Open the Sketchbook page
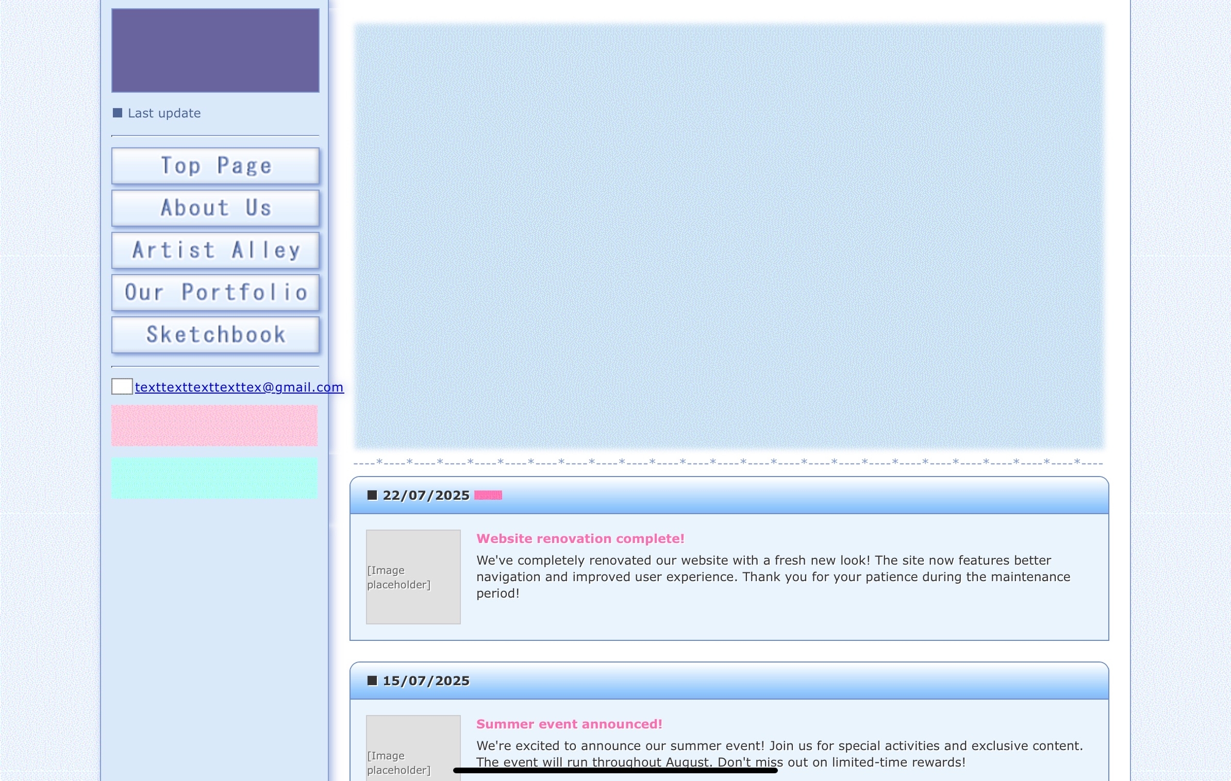1231x781 pixels. (215, 335)
